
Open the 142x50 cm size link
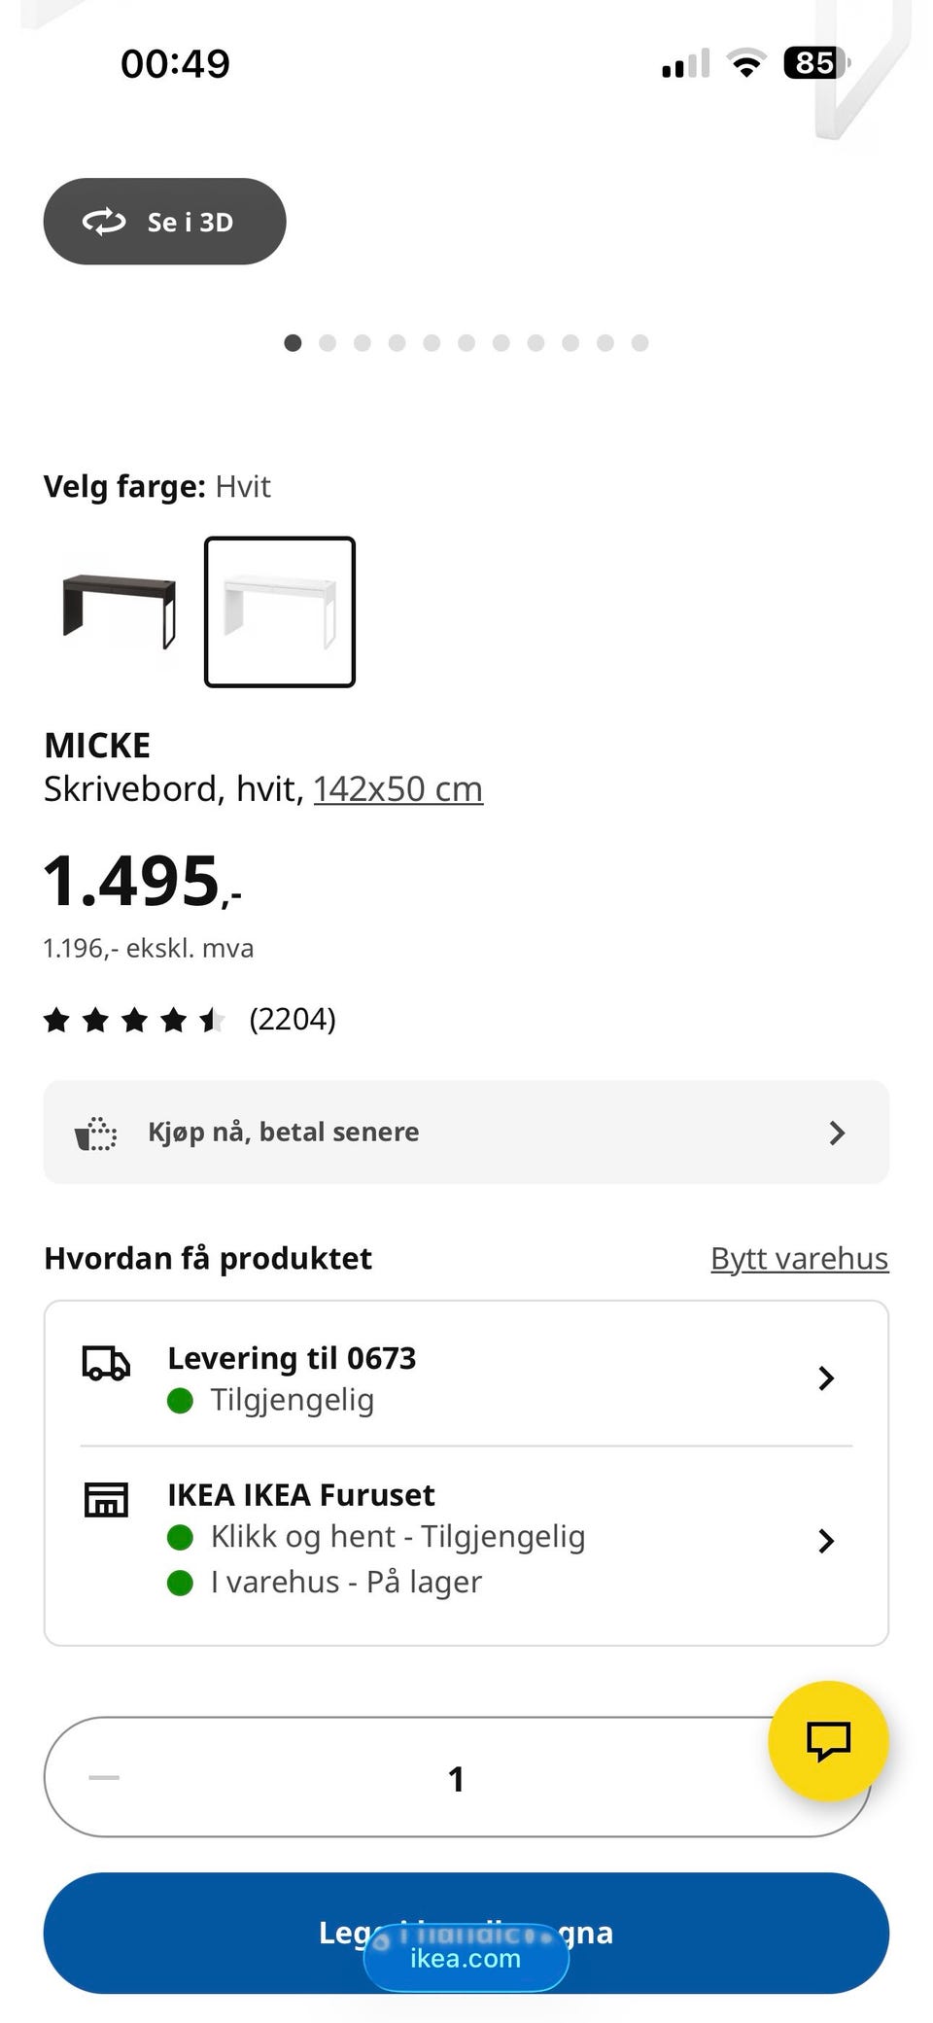pos(397,788)
